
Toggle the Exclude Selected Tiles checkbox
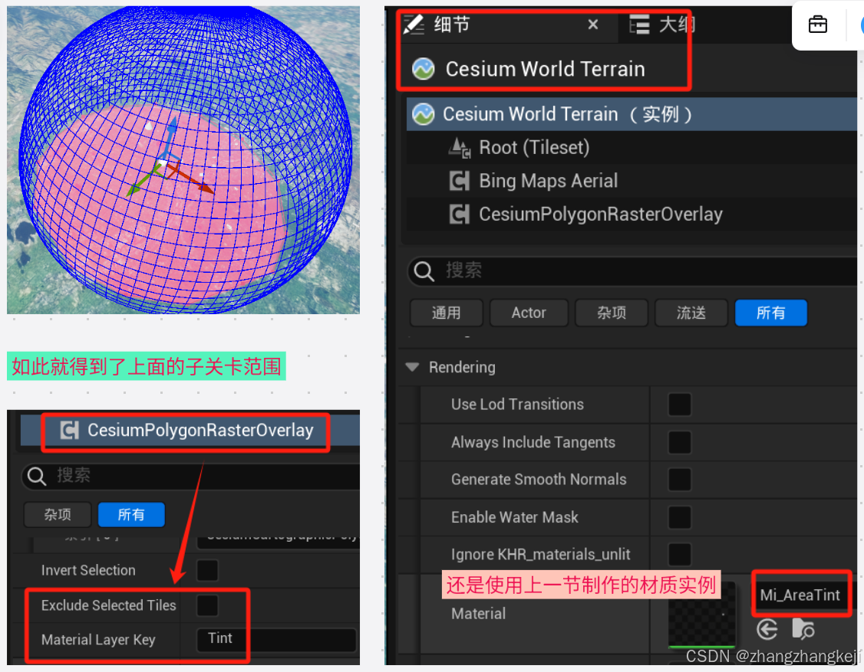(207, 605)
